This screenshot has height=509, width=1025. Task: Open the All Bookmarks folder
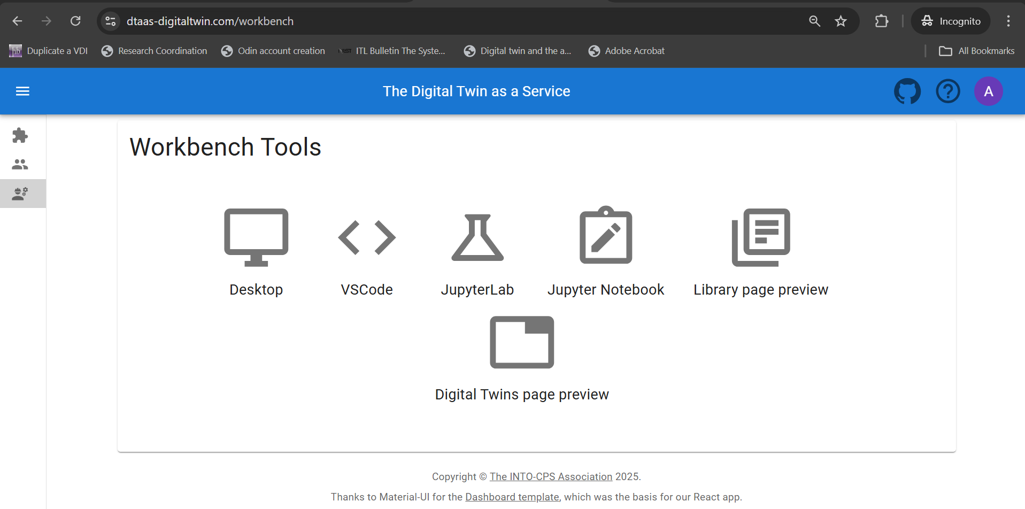(x=976, y=51)
